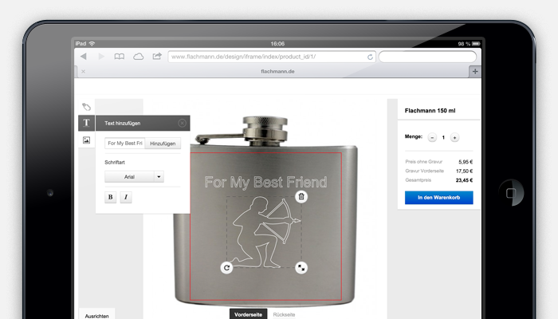Screen dimensions: 558x319
Task: Switch to Rückseite tab
Action: (x=284, y=315)
